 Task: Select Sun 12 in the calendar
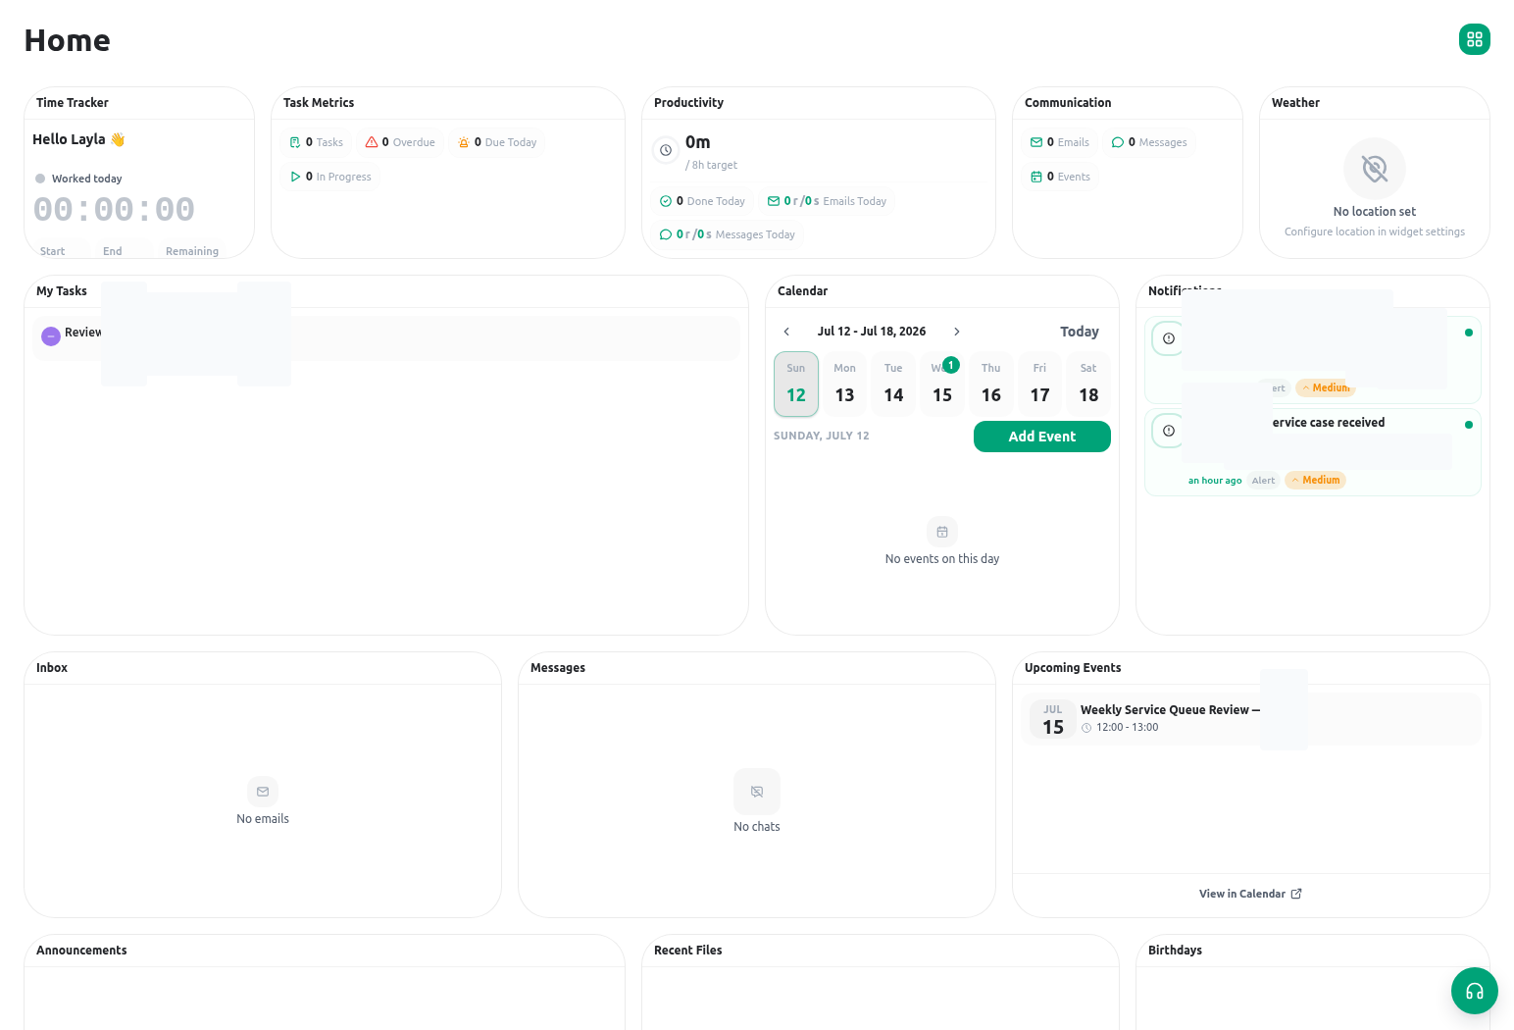pos(796,384)
